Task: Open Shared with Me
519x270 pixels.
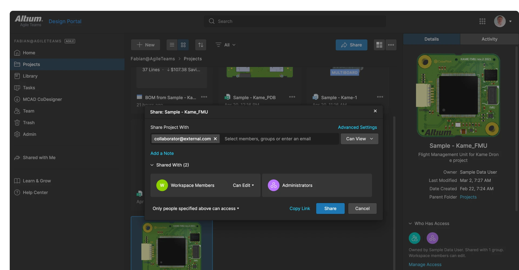Action: [x=67, y=158]
